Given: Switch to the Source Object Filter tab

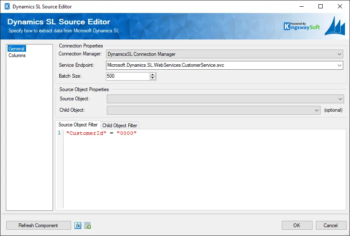Looking at the screenshot, I should click(78, 125).
